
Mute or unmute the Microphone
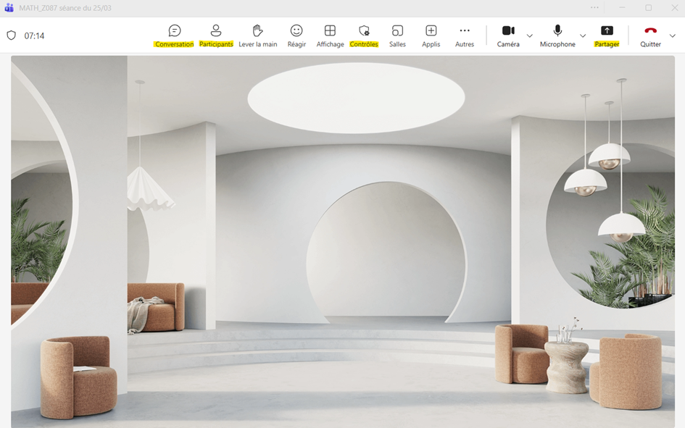click(557, 35)
